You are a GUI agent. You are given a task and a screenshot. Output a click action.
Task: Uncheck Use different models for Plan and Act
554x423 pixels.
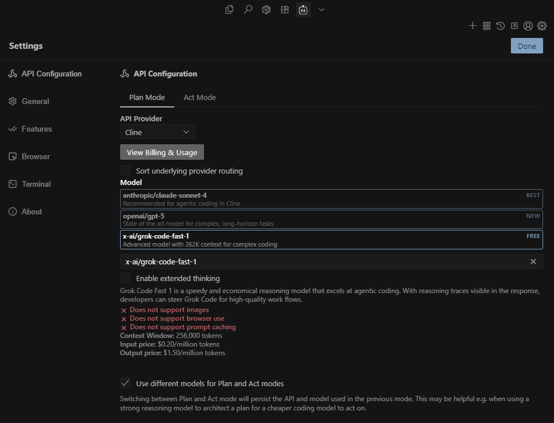point(125,383)
